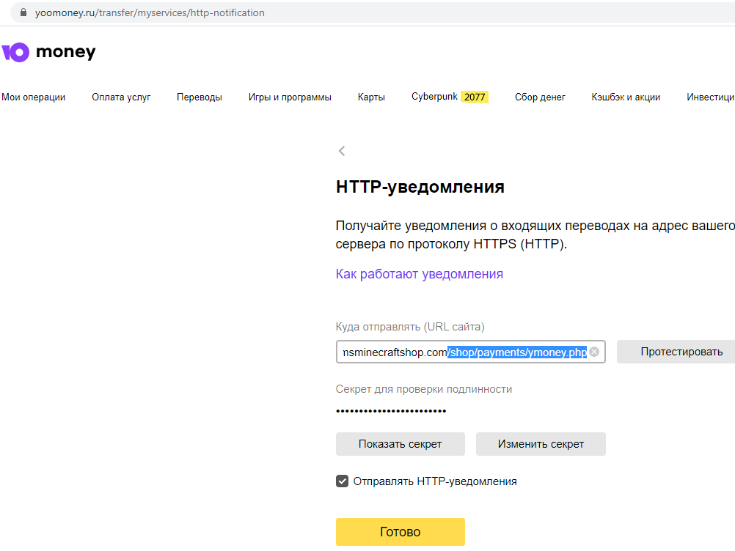Viewport: 735px width, 551px height.
Task: Toggle the Send HTTP notifications checkbox
Action: click(x=342, y=481)
